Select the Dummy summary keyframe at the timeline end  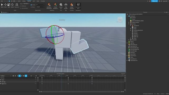[x=92, y=78]
